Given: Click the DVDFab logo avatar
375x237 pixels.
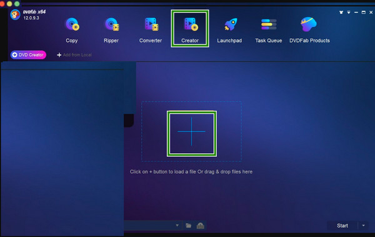Looking at the screenshot, I should tap(15, 15).
